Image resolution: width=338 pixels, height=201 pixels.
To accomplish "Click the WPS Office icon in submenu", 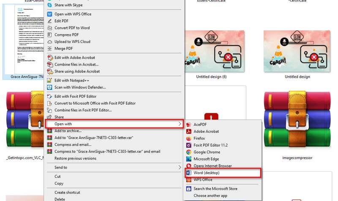I will pos(188,179).
